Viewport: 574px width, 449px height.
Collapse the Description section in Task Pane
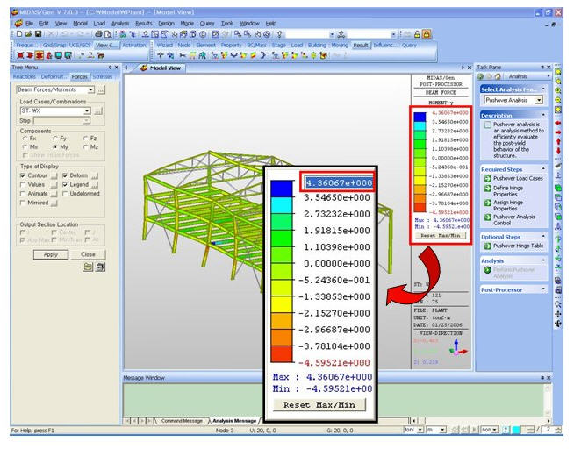pos(543,115)
